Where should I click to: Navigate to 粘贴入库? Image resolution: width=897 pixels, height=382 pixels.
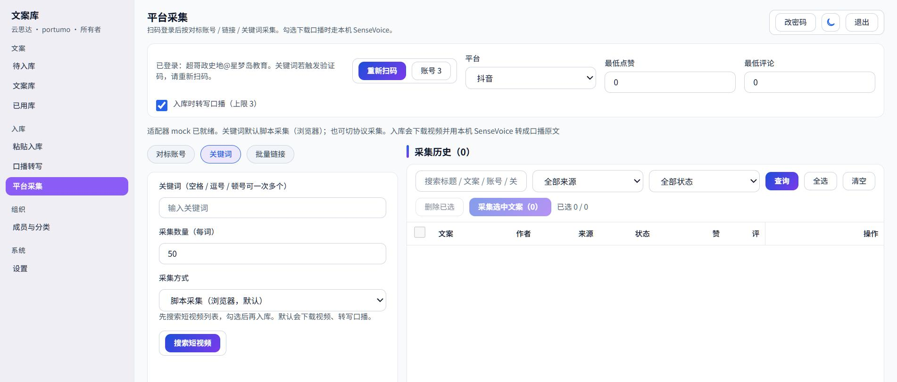click(67, 147)
